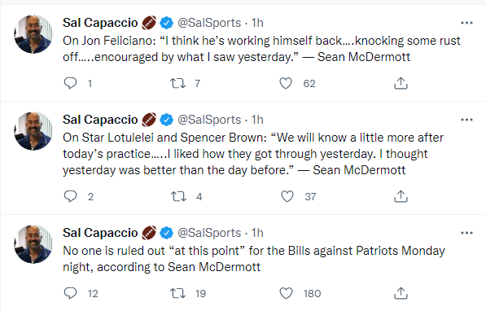This screenshot has width=486, height=311.
Task: Open profile avatar on the Patriots tweet
Action: pos(33,244)
